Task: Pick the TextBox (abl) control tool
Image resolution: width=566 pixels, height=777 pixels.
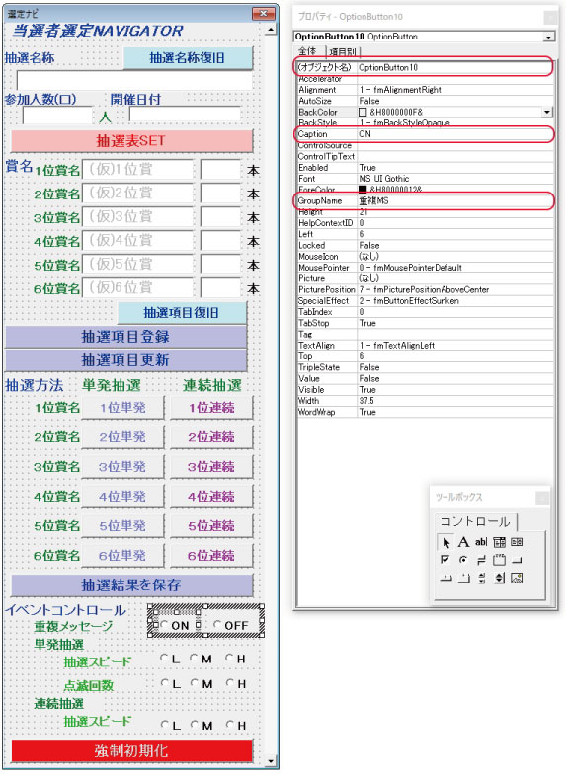Action: [481, 542]
